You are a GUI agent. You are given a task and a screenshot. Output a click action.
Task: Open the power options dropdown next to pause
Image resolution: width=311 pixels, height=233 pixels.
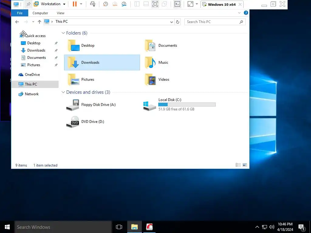click(81, 4)
